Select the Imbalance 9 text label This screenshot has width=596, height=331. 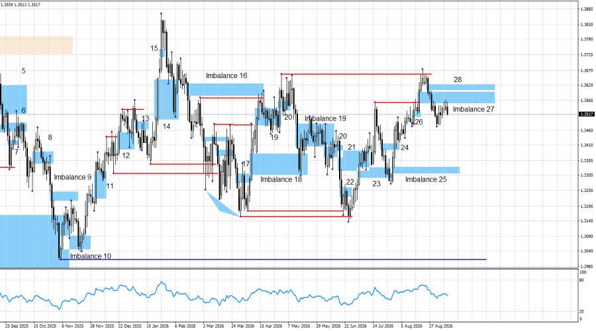[73, 177]
